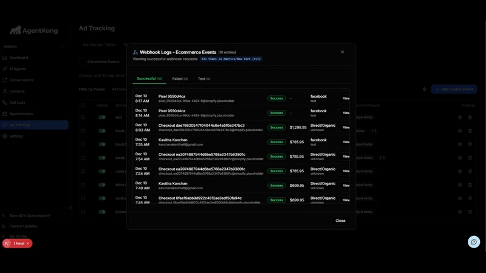
Task: View the Dec 10 8:17 AM Pixel entry
Action: coord(345,98)
